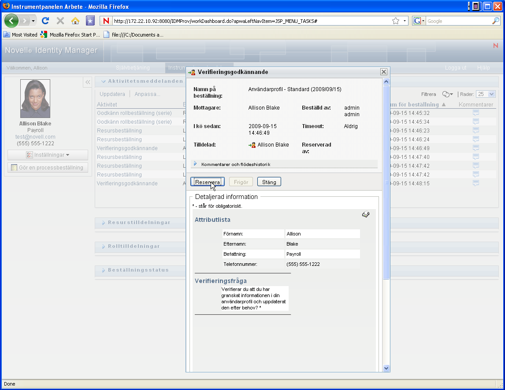Screen dimensions: 505x390
Task: Open comment icon for 14:46:24 row
Action: point(475,139)
